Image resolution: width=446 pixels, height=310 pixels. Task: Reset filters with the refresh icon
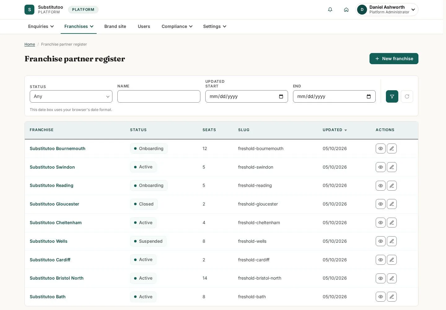pos(407,96)
